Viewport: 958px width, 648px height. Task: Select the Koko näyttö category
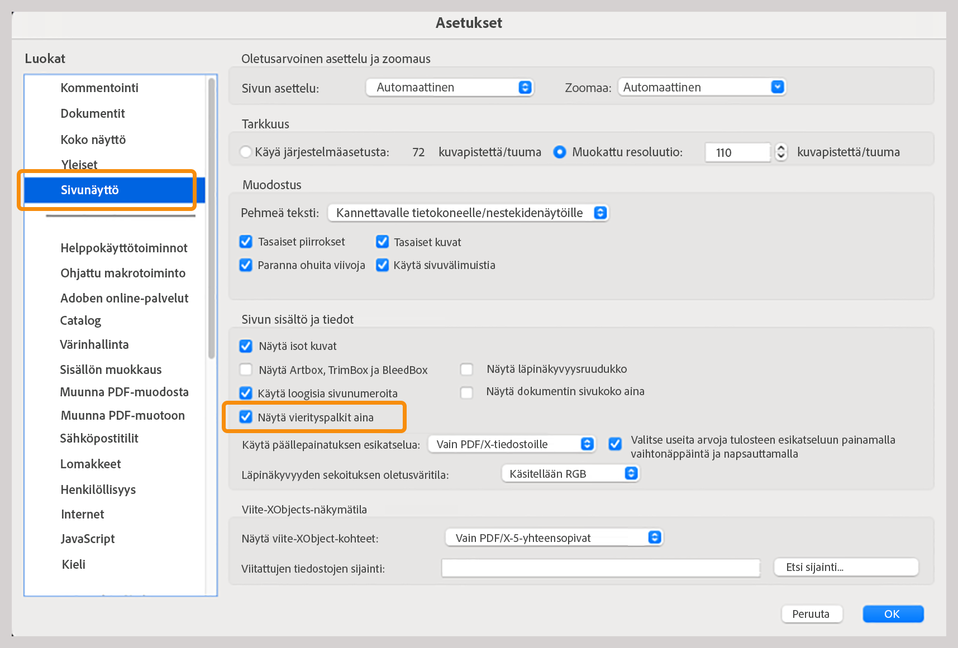pos(93,140)
